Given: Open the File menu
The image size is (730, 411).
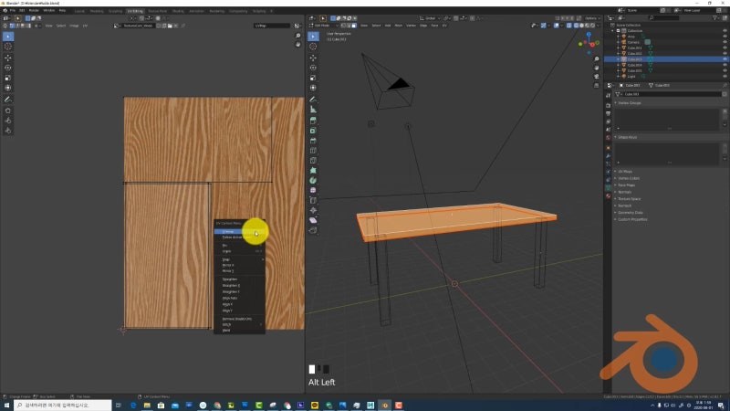Looking at the screenshot, I should 13,10.
